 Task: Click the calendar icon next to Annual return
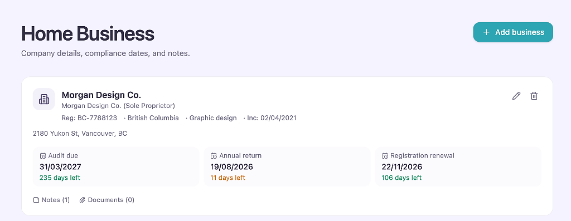click(214, 156)
